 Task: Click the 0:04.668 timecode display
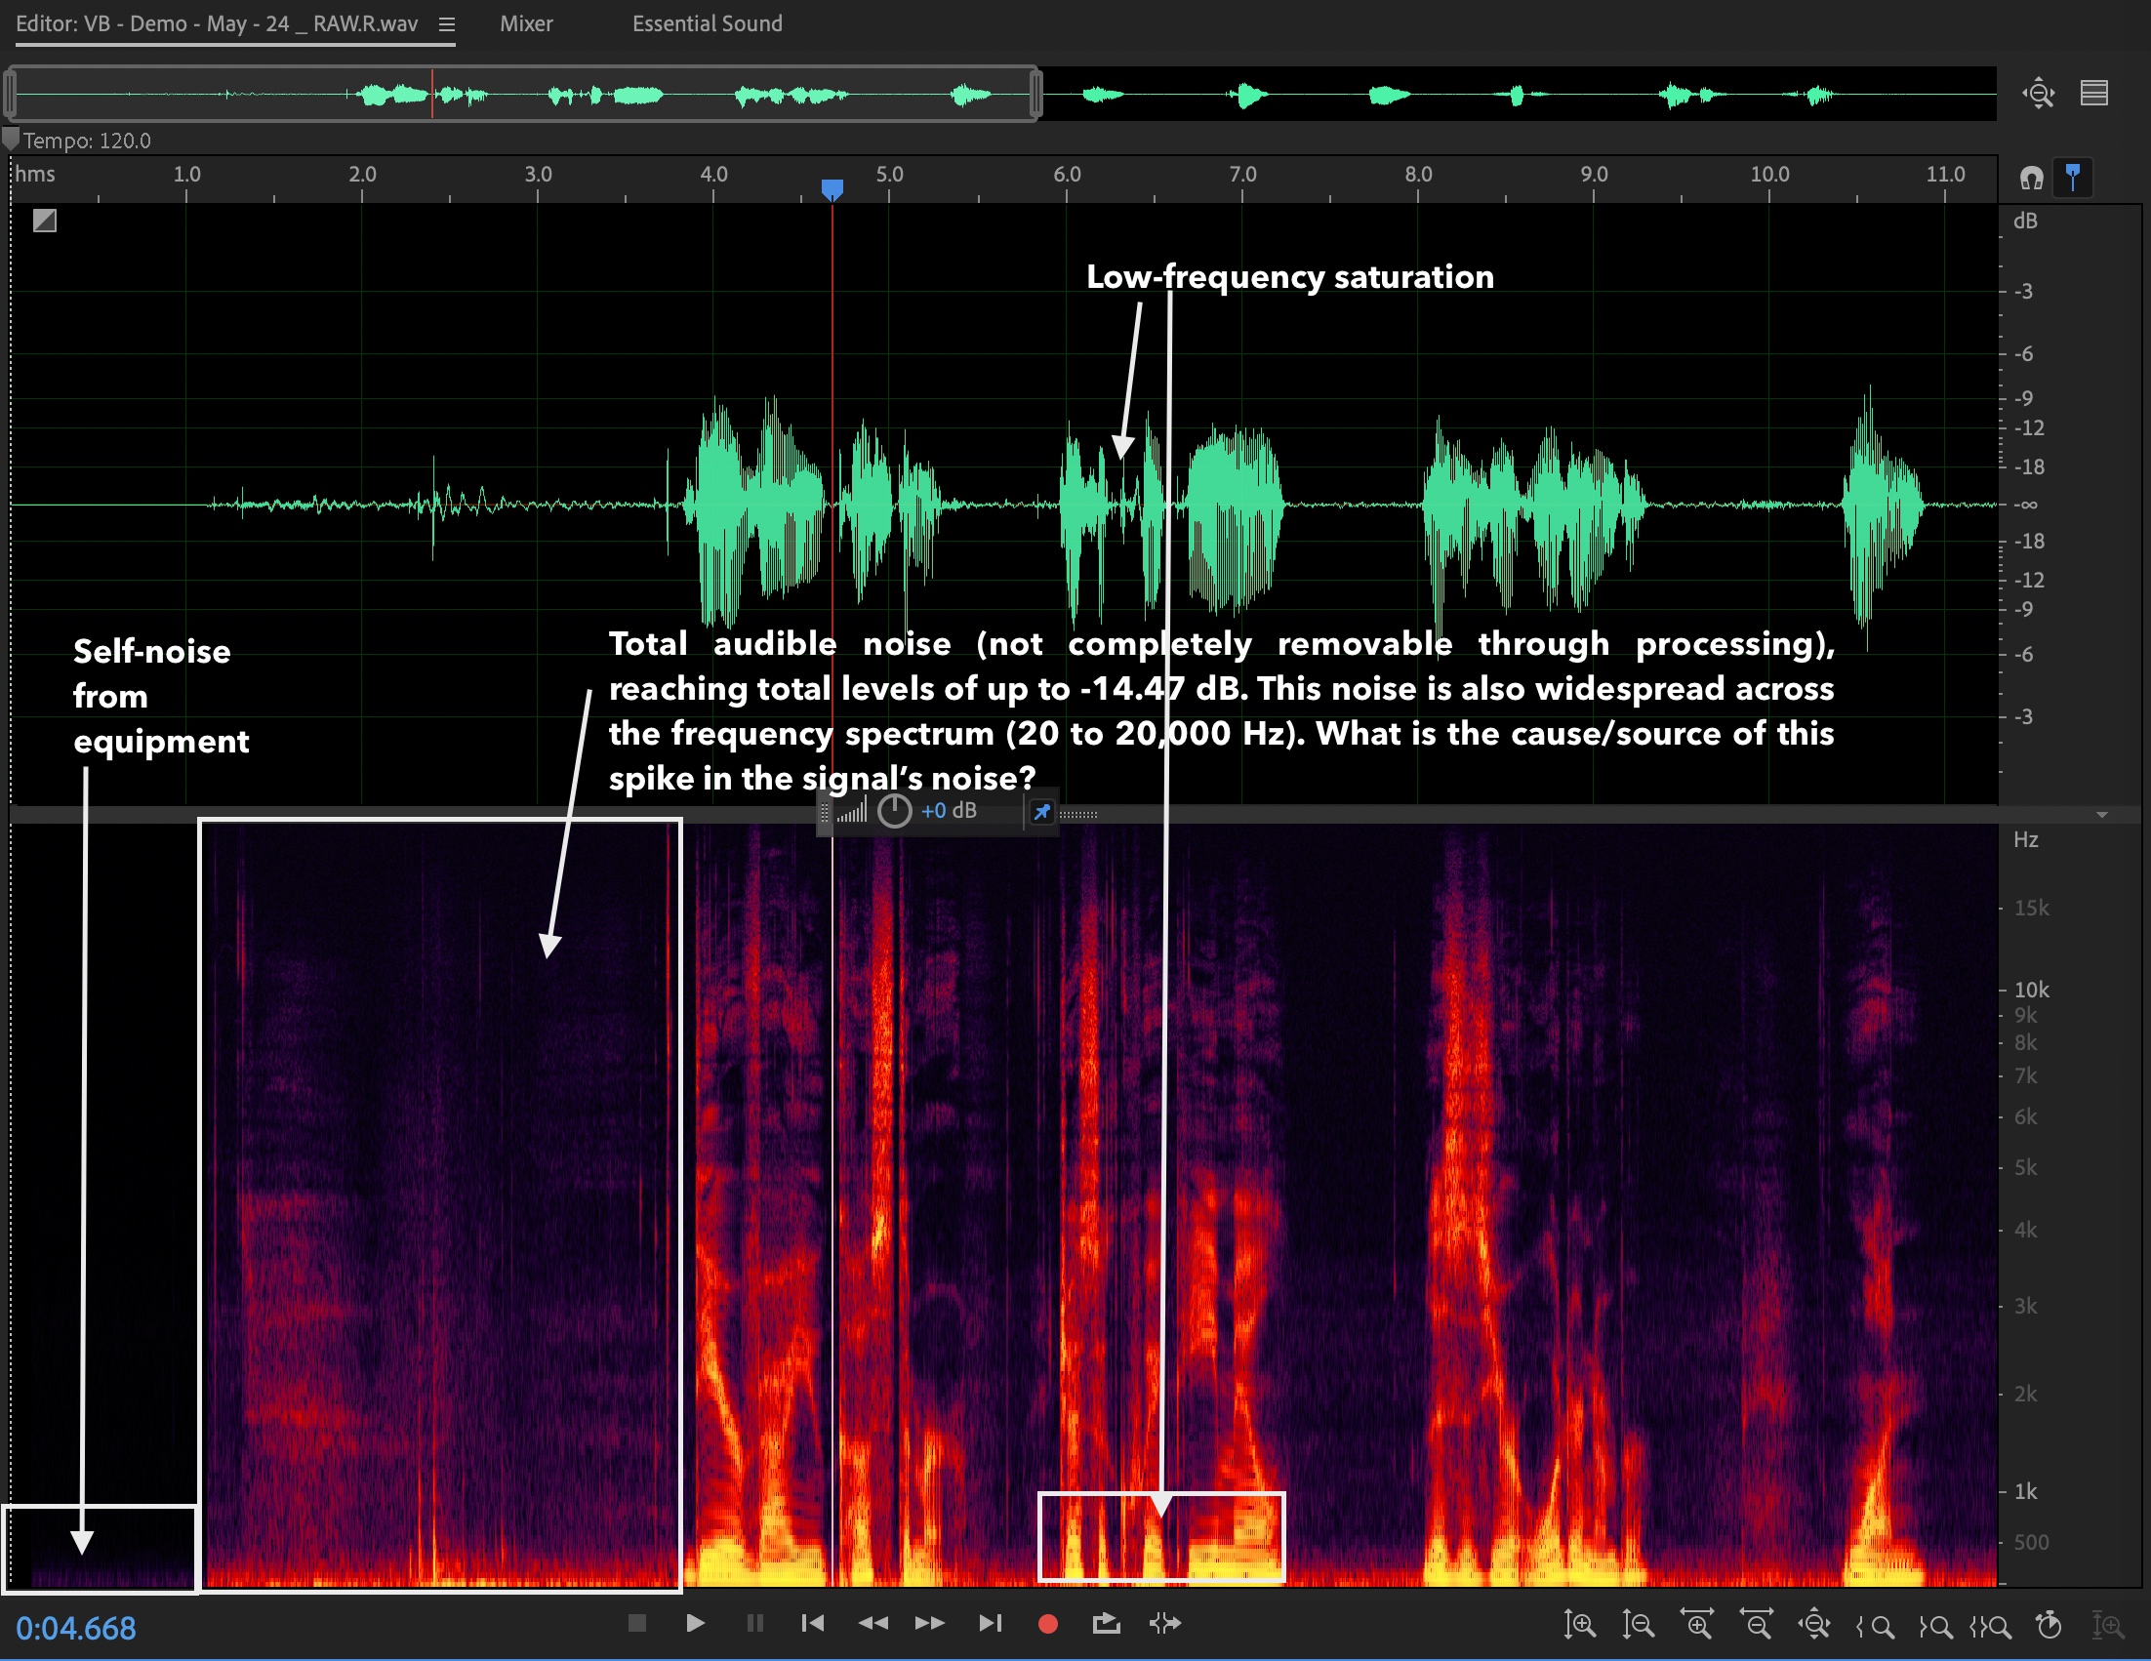point(76,1629)
